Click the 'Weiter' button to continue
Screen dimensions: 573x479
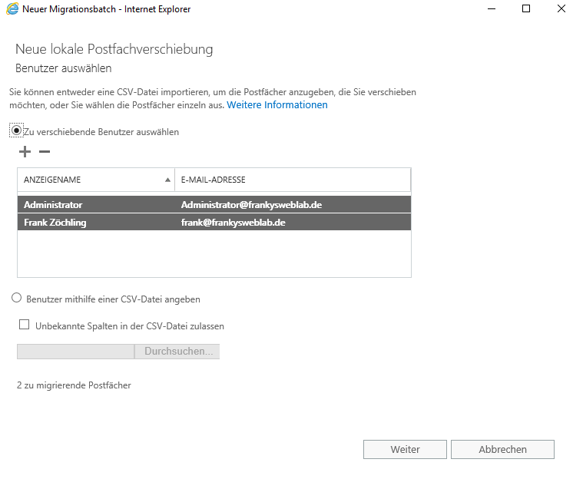click(x=404, y=450)
